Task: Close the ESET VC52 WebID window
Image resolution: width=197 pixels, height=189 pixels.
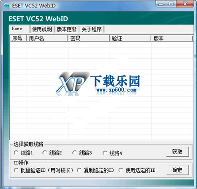Action: point(185,4)
